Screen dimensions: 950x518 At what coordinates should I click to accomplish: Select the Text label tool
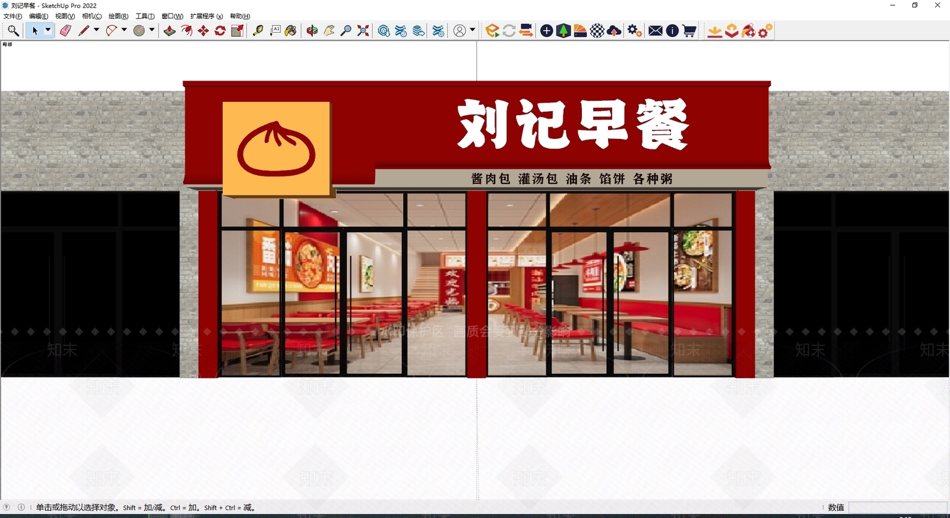(275, 31)
